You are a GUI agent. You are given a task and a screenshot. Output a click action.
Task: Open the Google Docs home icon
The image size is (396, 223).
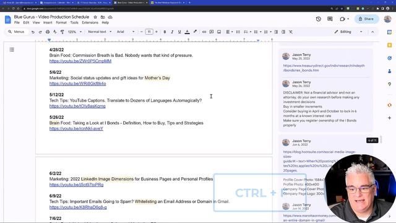pyautogui.click(x=8, y=19)
